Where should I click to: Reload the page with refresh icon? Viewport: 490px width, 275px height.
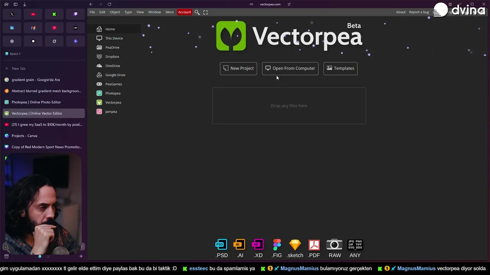(109, 4)
